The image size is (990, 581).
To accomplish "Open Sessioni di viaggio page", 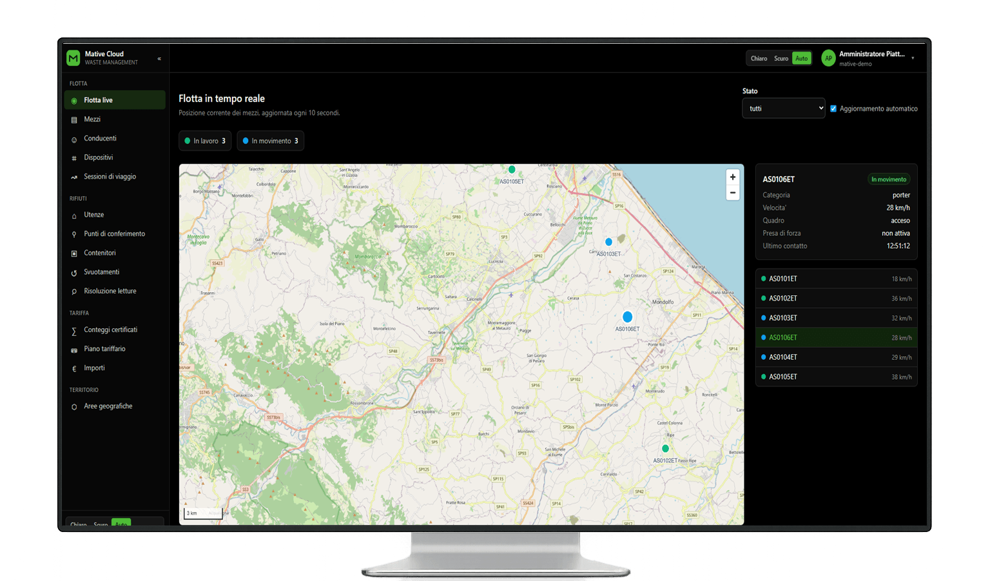I will coord(115,177).
